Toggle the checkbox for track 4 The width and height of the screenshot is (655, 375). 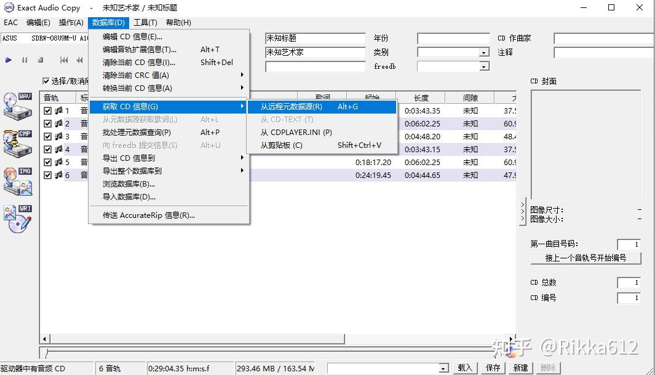[x=47, y=149]
